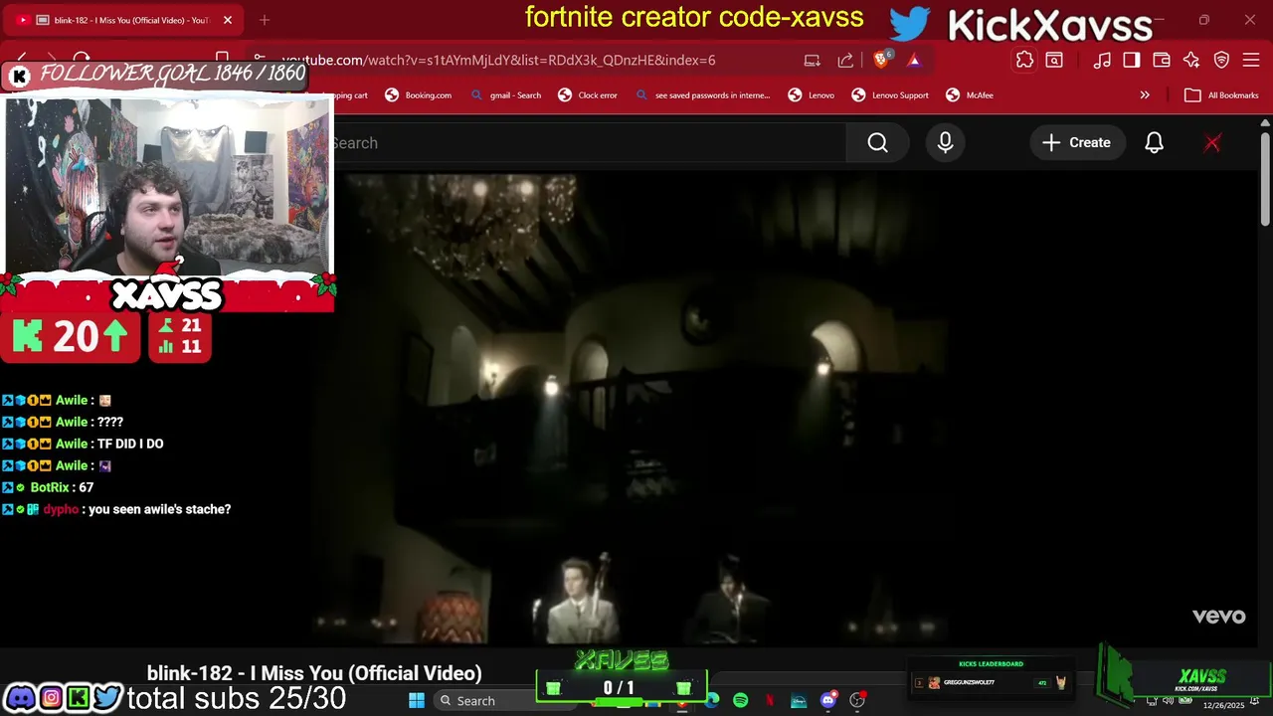
Task: Open YouTube notifications bell
Action: (1154, 143)
